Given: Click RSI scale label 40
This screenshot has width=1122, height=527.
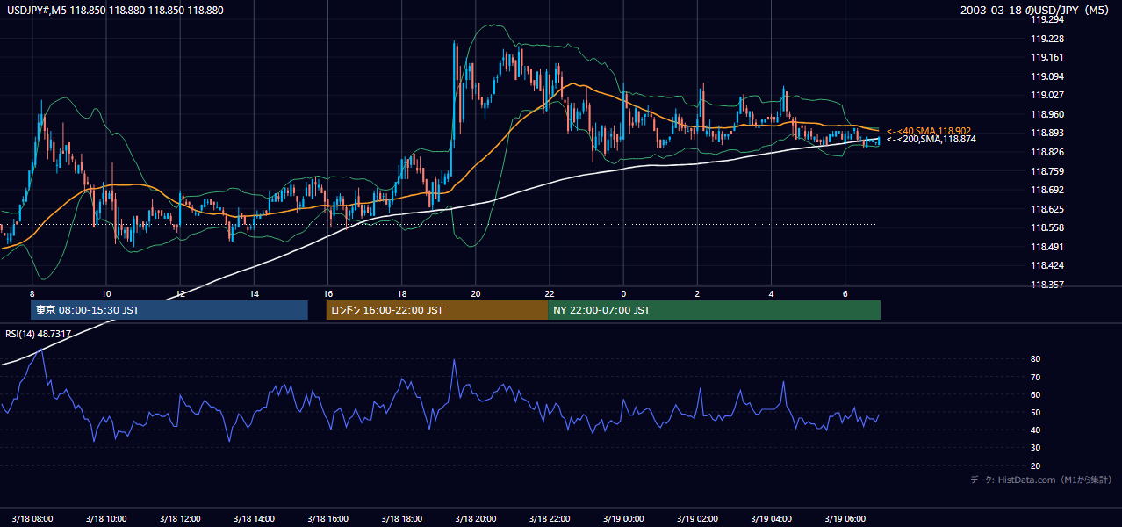Looking at the screenshot, I should pyautogui.click(x=1036, y=430).
